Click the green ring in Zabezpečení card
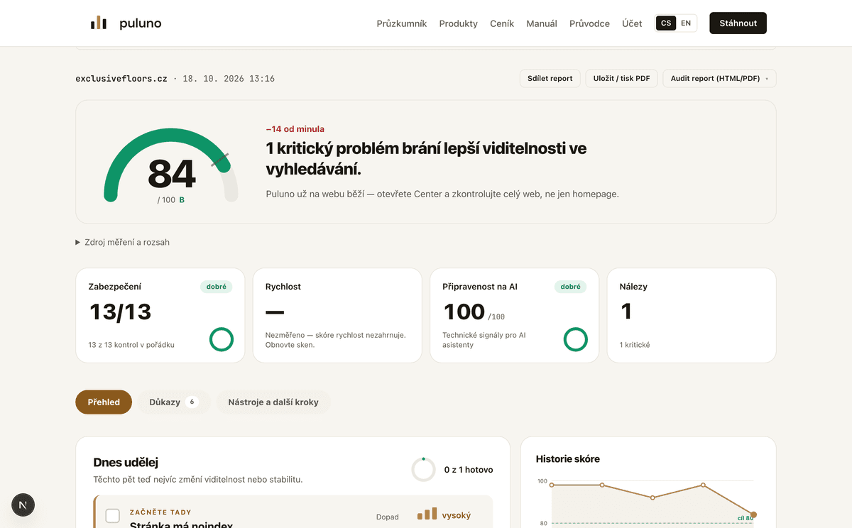The height and width of the screenshot is (528, 852). pyautogui.click(x=222, y=339)
